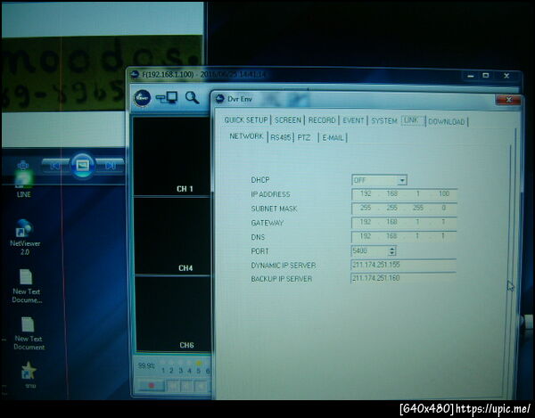This screenshot has width=535, height=418.
Task: Click the GATEWAY first octet field
Action: (366, 222)
